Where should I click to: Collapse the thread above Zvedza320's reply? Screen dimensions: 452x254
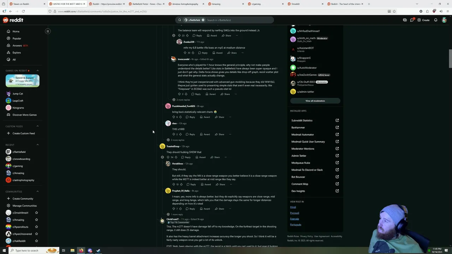[x=173, y=36]
